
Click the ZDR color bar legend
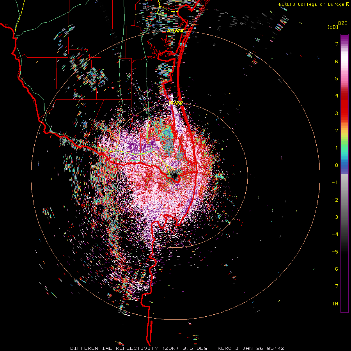(x=344, y=173)
